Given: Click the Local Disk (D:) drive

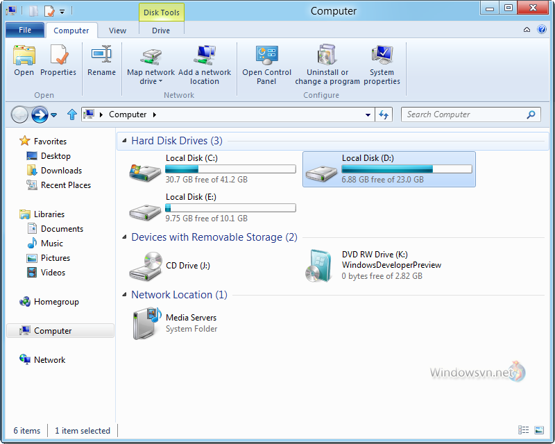Looking at the screenshot, I should [389, 169].
